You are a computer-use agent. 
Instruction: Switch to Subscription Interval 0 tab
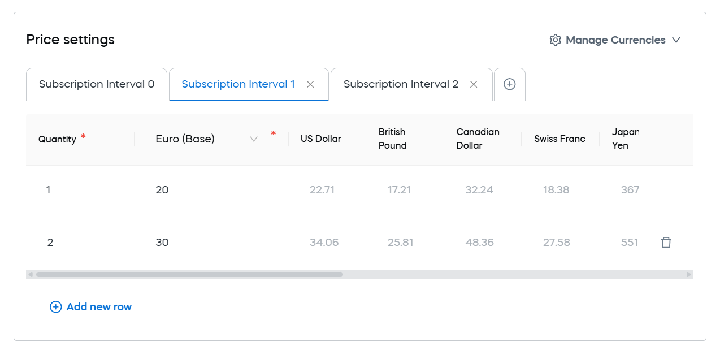[x=97, y=84]
